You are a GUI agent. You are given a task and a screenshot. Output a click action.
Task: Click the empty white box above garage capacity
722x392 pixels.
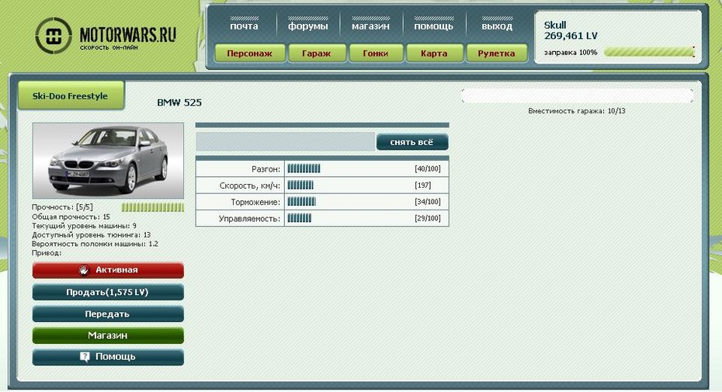coord(578,95)
